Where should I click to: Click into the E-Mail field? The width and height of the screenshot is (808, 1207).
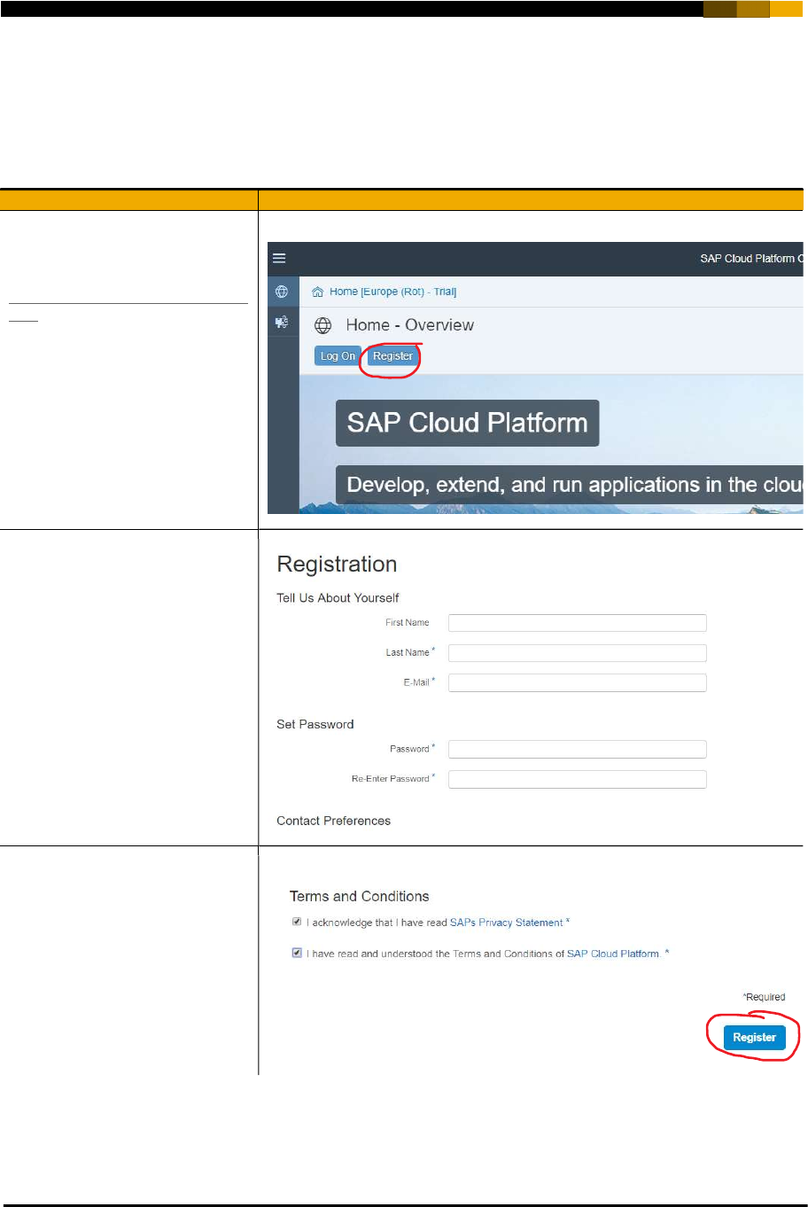click(577, 682)
